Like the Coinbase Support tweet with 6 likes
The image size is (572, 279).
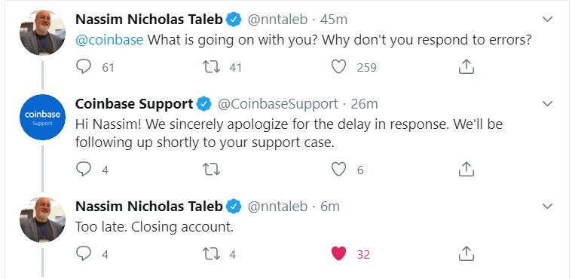tap(338, 169)
